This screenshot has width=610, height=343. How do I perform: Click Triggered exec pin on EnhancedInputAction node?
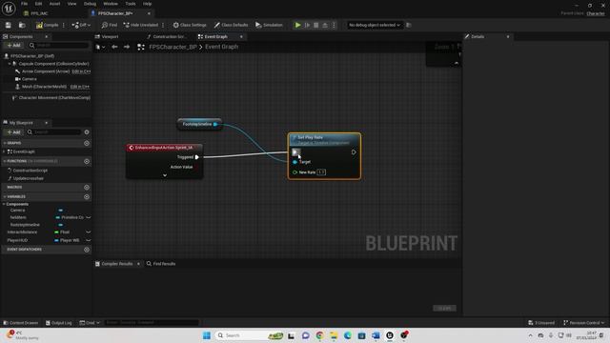pos(197,157)
